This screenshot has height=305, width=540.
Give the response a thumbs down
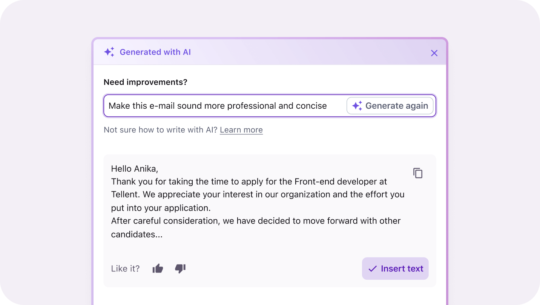(180, 269)
